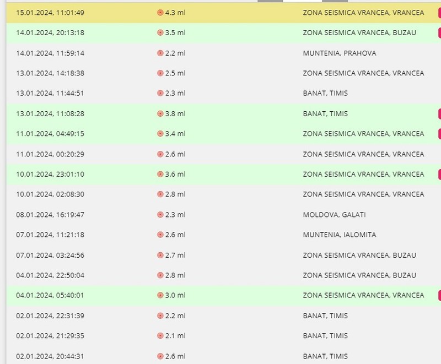
Task: Select the timestamp 13.01.2024, 14:18:38
Action: click(50, 73)
